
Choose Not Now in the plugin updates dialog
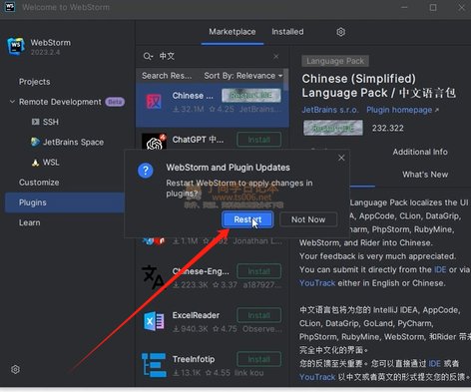(308, 219)
